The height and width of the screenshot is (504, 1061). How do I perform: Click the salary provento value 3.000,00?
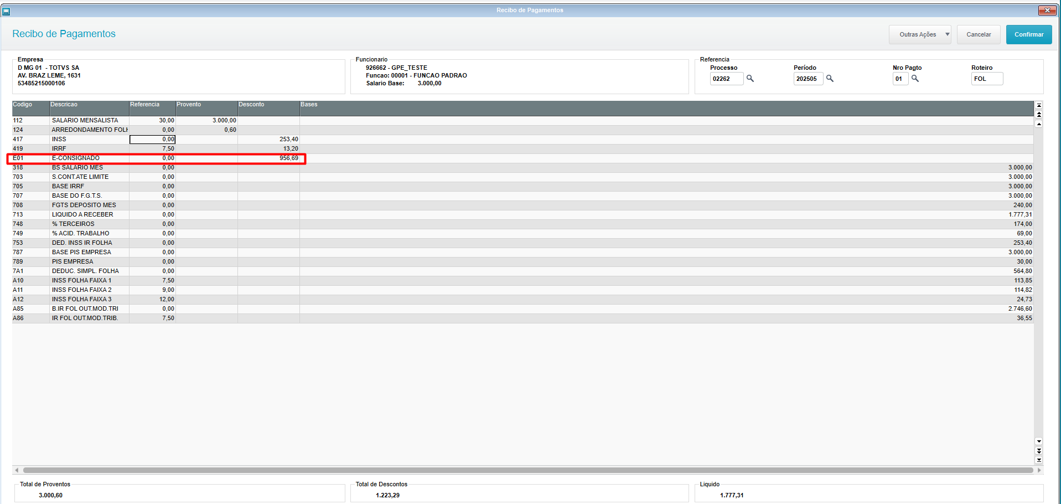pos(224,120)
